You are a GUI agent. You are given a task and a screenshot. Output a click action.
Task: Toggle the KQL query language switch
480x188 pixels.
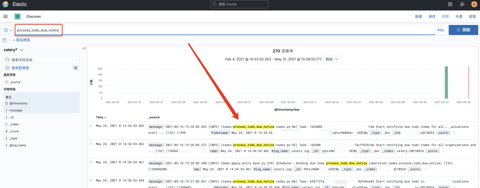441,30
